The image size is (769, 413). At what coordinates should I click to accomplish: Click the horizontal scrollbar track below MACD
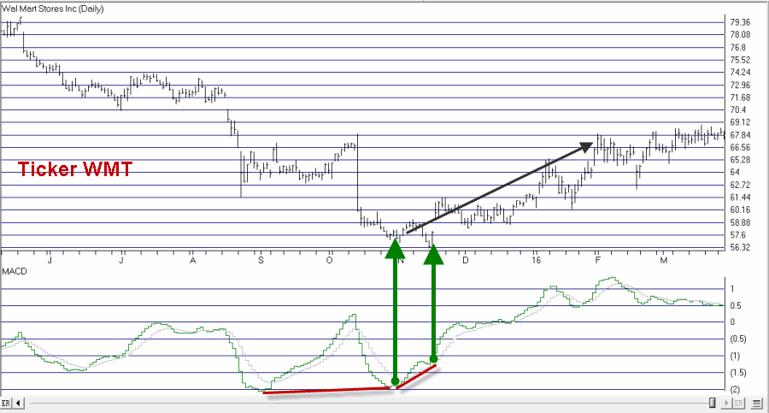[x=367, y=404]
